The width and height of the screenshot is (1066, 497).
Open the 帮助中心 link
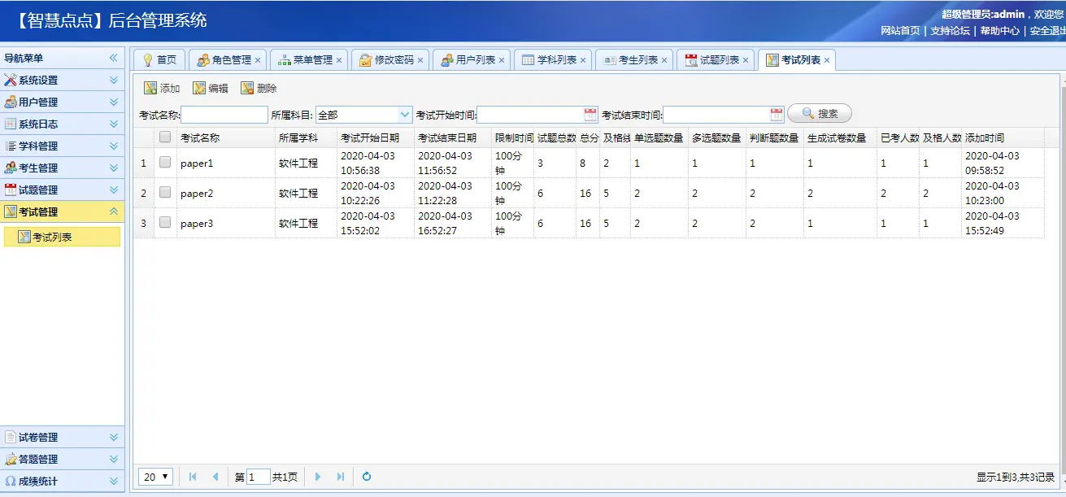999,31
